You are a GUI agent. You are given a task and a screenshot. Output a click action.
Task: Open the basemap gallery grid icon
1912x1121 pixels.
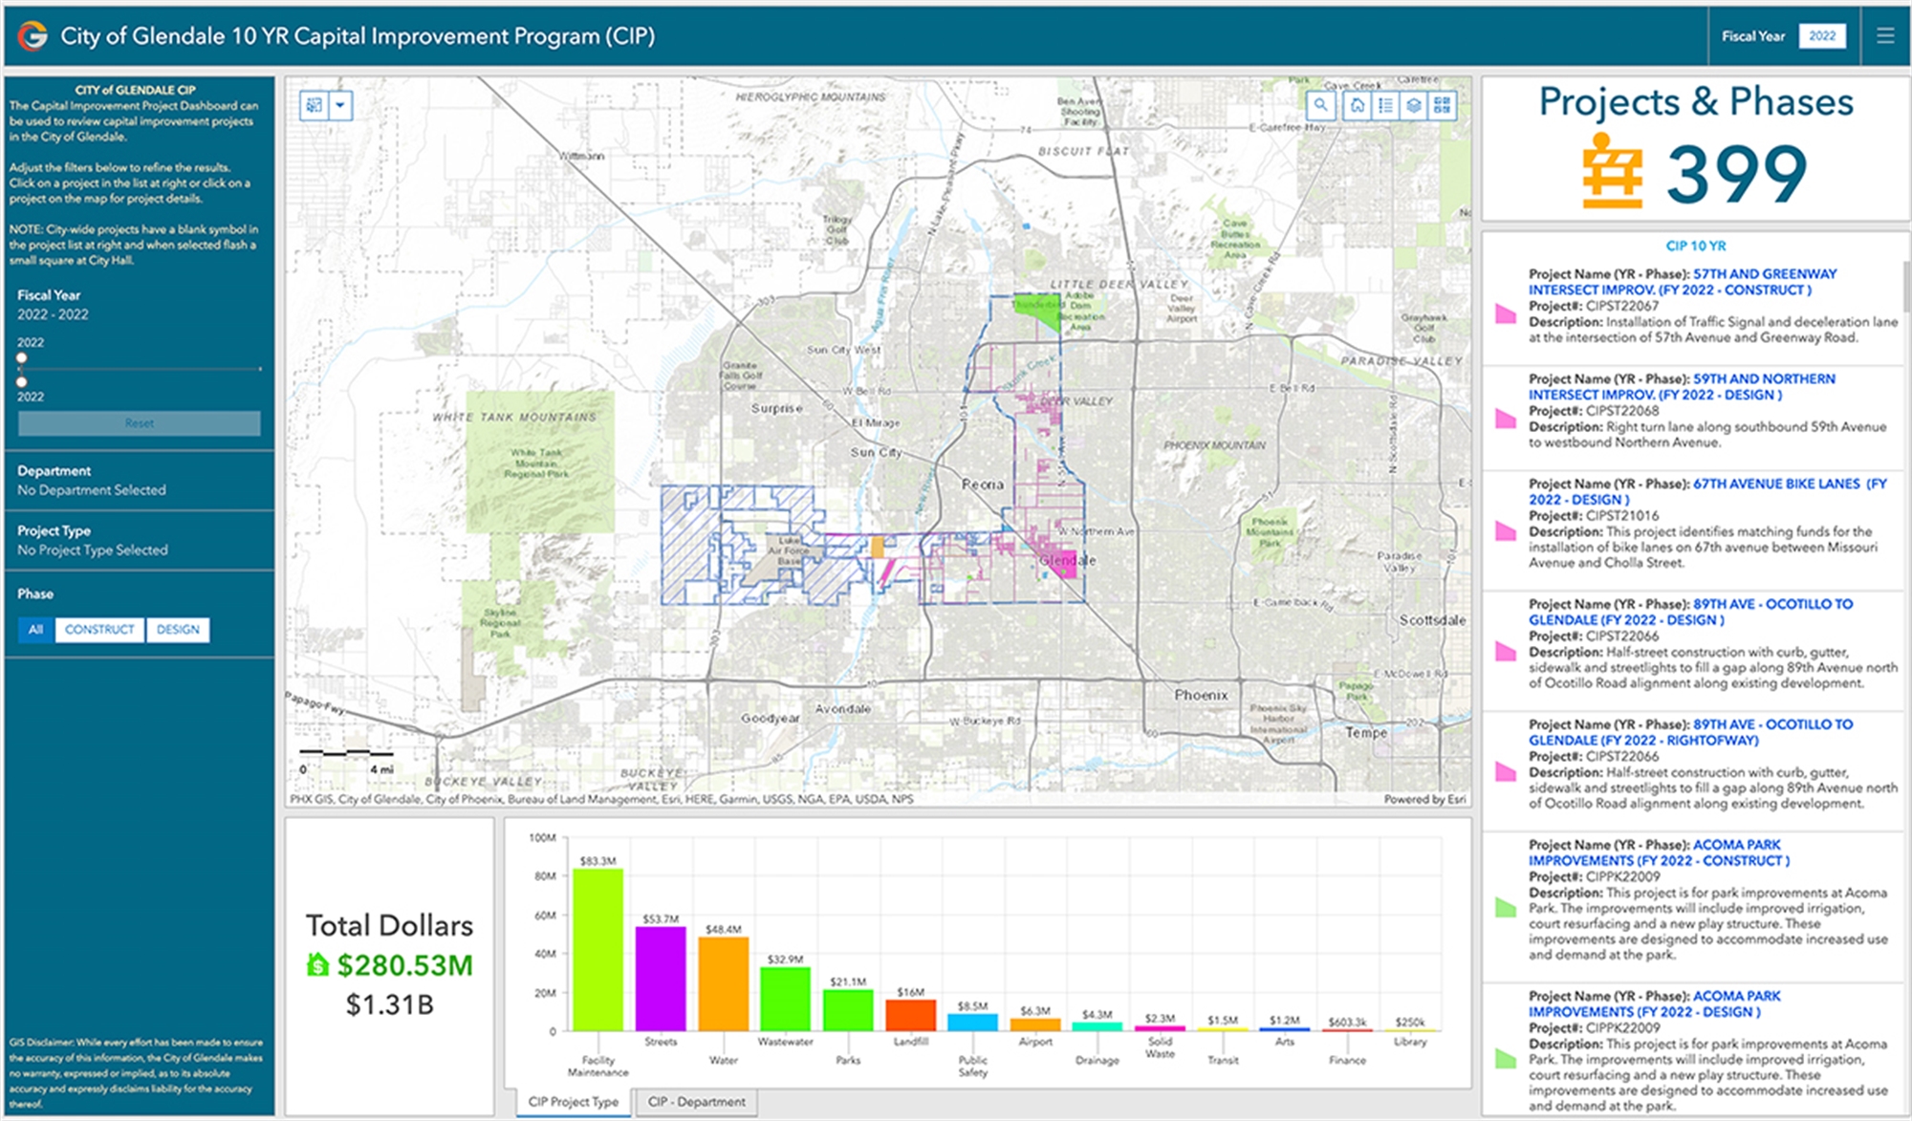click(x=1443, y=105)
